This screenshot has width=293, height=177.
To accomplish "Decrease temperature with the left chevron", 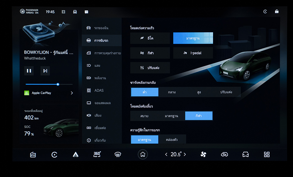I will pos(166,154).
